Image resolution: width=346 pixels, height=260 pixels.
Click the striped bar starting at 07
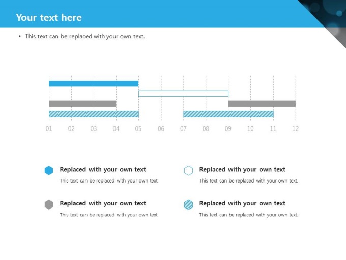228,114
